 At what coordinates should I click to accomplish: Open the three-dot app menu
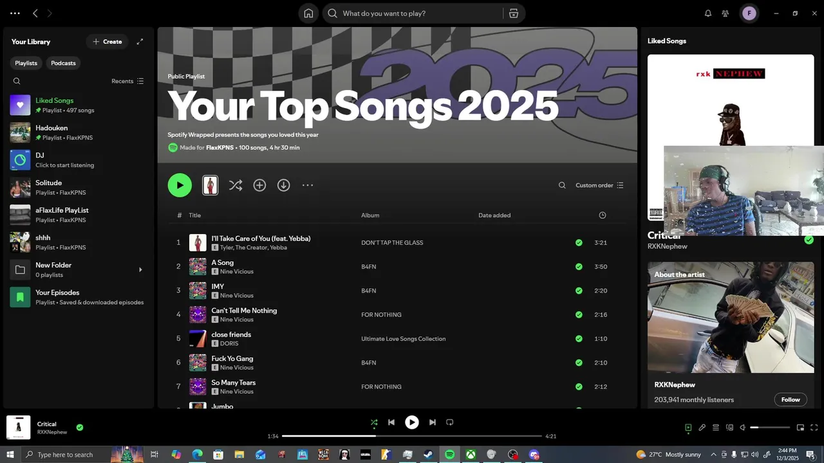pyautogui.click(x=15, y=14)
